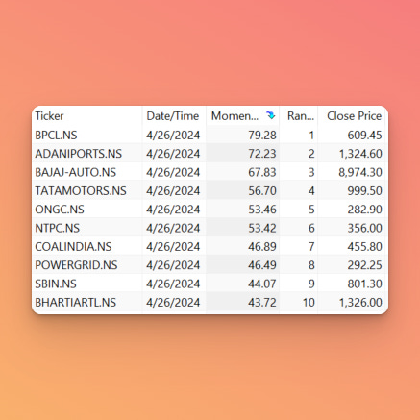Image resolution: width=420 pixels, height=420 pixels.
Task: Click rank 4 in TATAMOTORS.NS row
Action: coord(311,191)
